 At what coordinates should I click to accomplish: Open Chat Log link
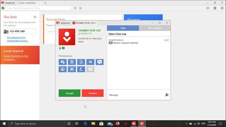coord(117,34)
